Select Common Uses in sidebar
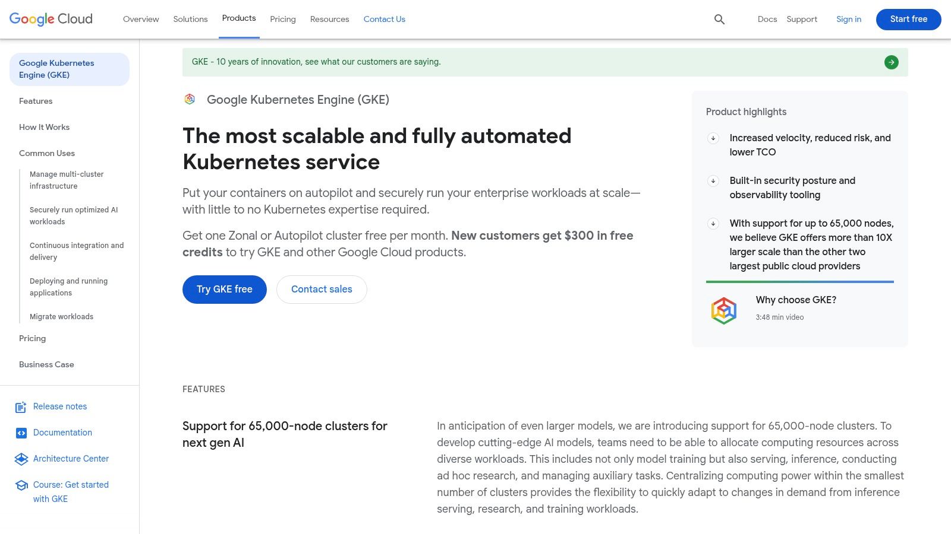 (x=47, y=154)
